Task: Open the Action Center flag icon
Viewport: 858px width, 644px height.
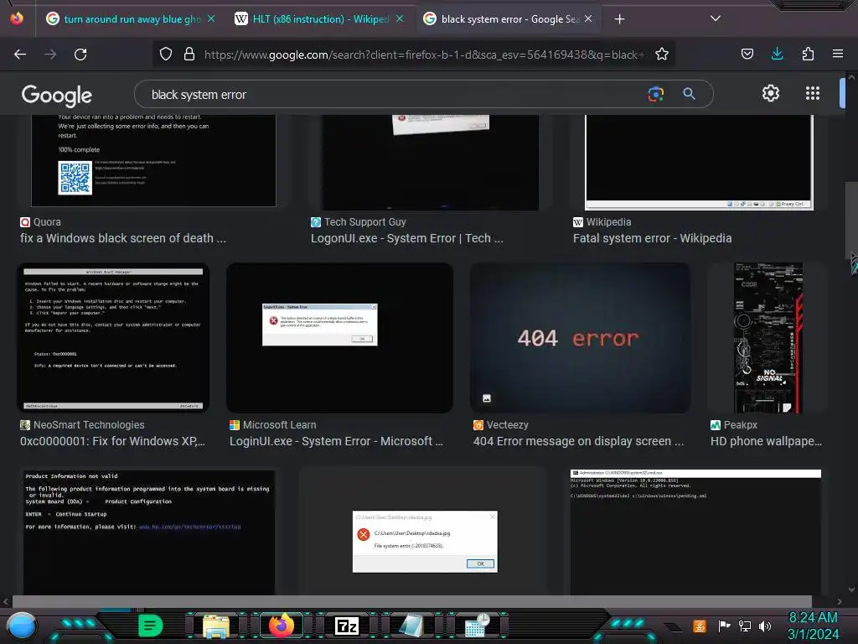Action: coord(724,626)
